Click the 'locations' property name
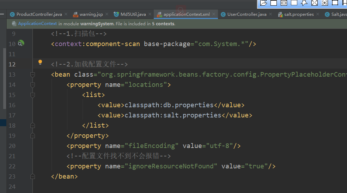 pyautogui.click(x=146, y=85)
